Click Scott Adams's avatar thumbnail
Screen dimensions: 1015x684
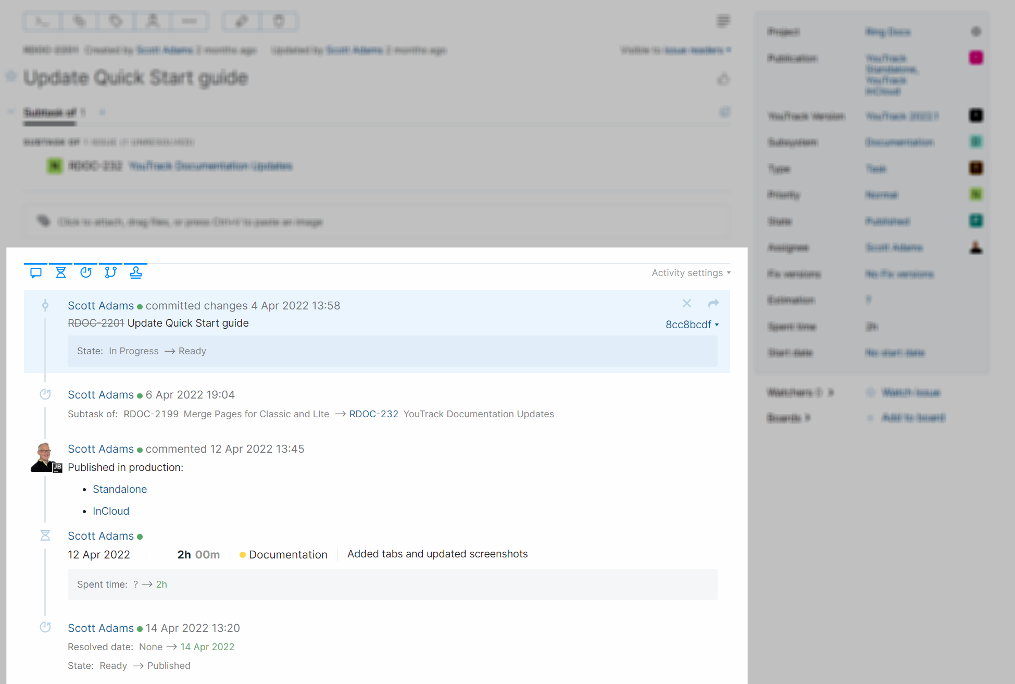point(45,457)
